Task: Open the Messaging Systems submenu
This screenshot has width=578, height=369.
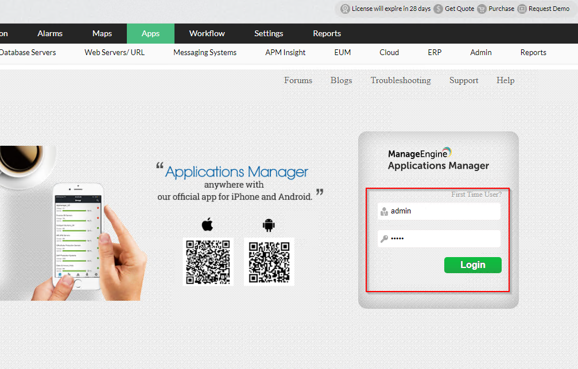Action: point(205,53)
